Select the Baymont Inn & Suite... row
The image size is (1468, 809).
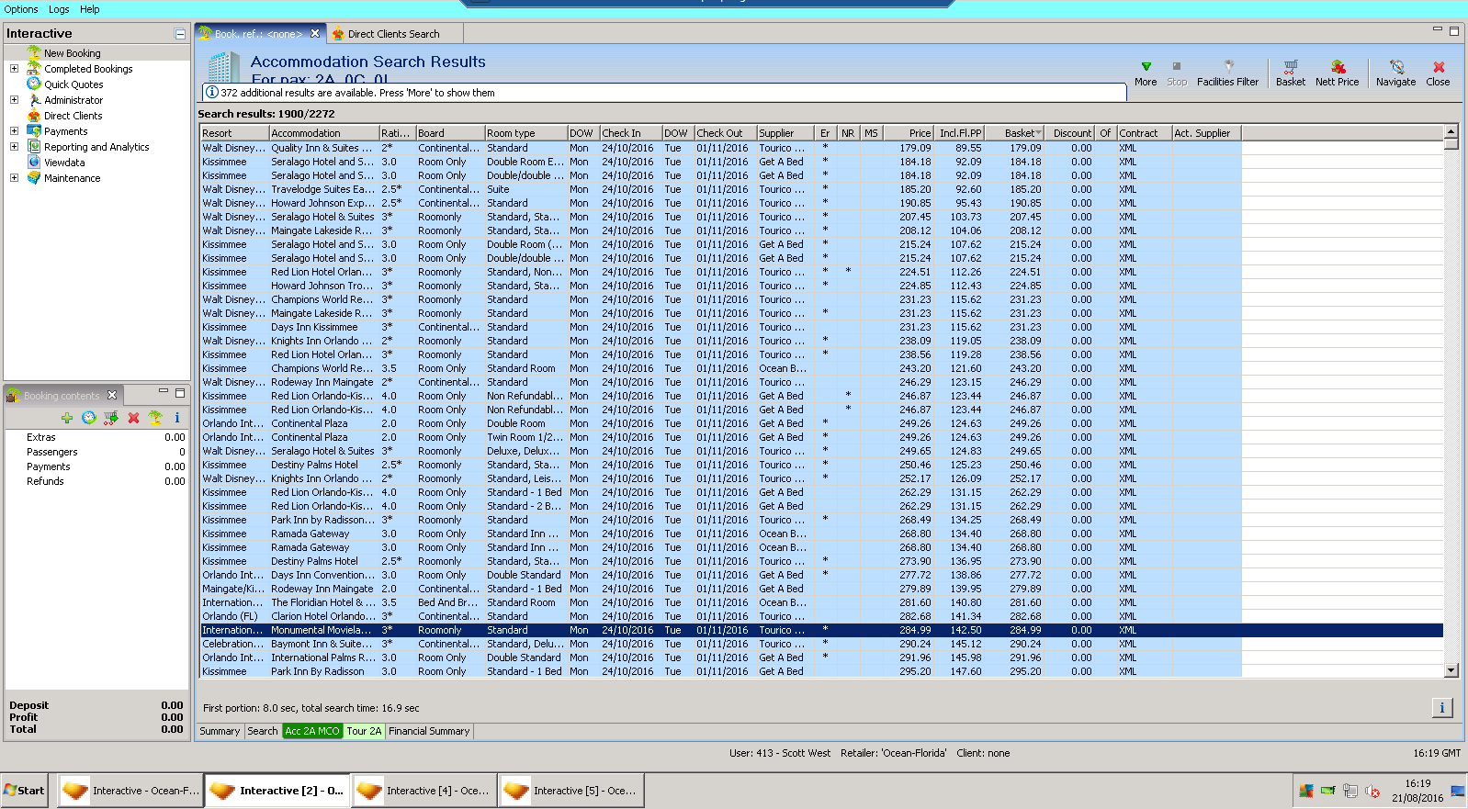tap(821, 644)
